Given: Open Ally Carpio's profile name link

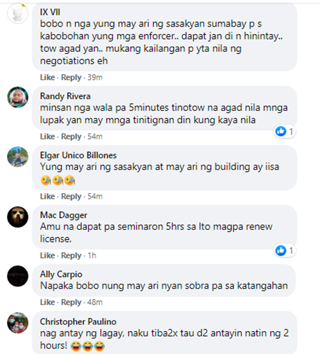Looking at the screenshot, I should [61, 275].
